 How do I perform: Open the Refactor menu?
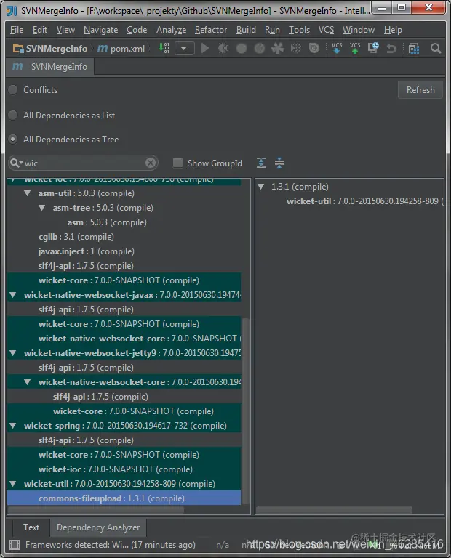click(211, 30)
